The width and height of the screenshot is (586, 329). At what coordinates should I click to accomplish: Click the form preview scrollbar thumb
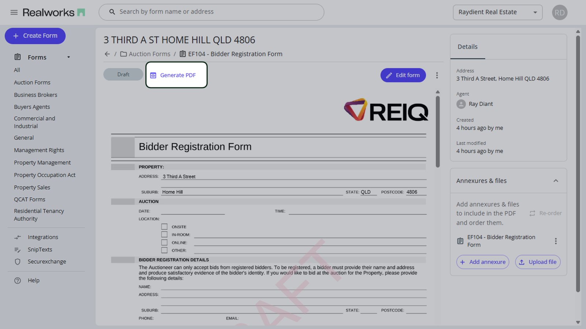click(x=438, y=132)
